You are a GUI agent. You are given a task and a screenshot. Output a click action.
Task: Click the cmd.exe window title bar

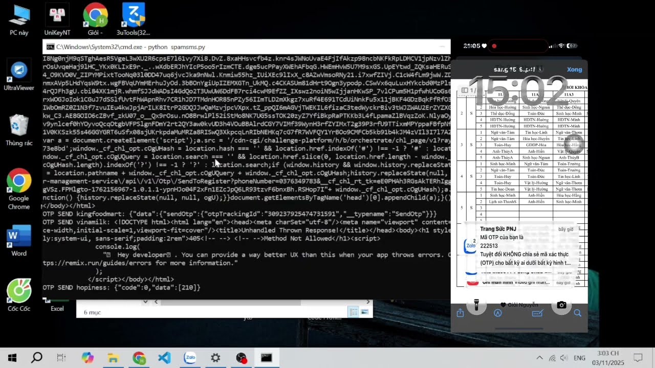[246, 47]
